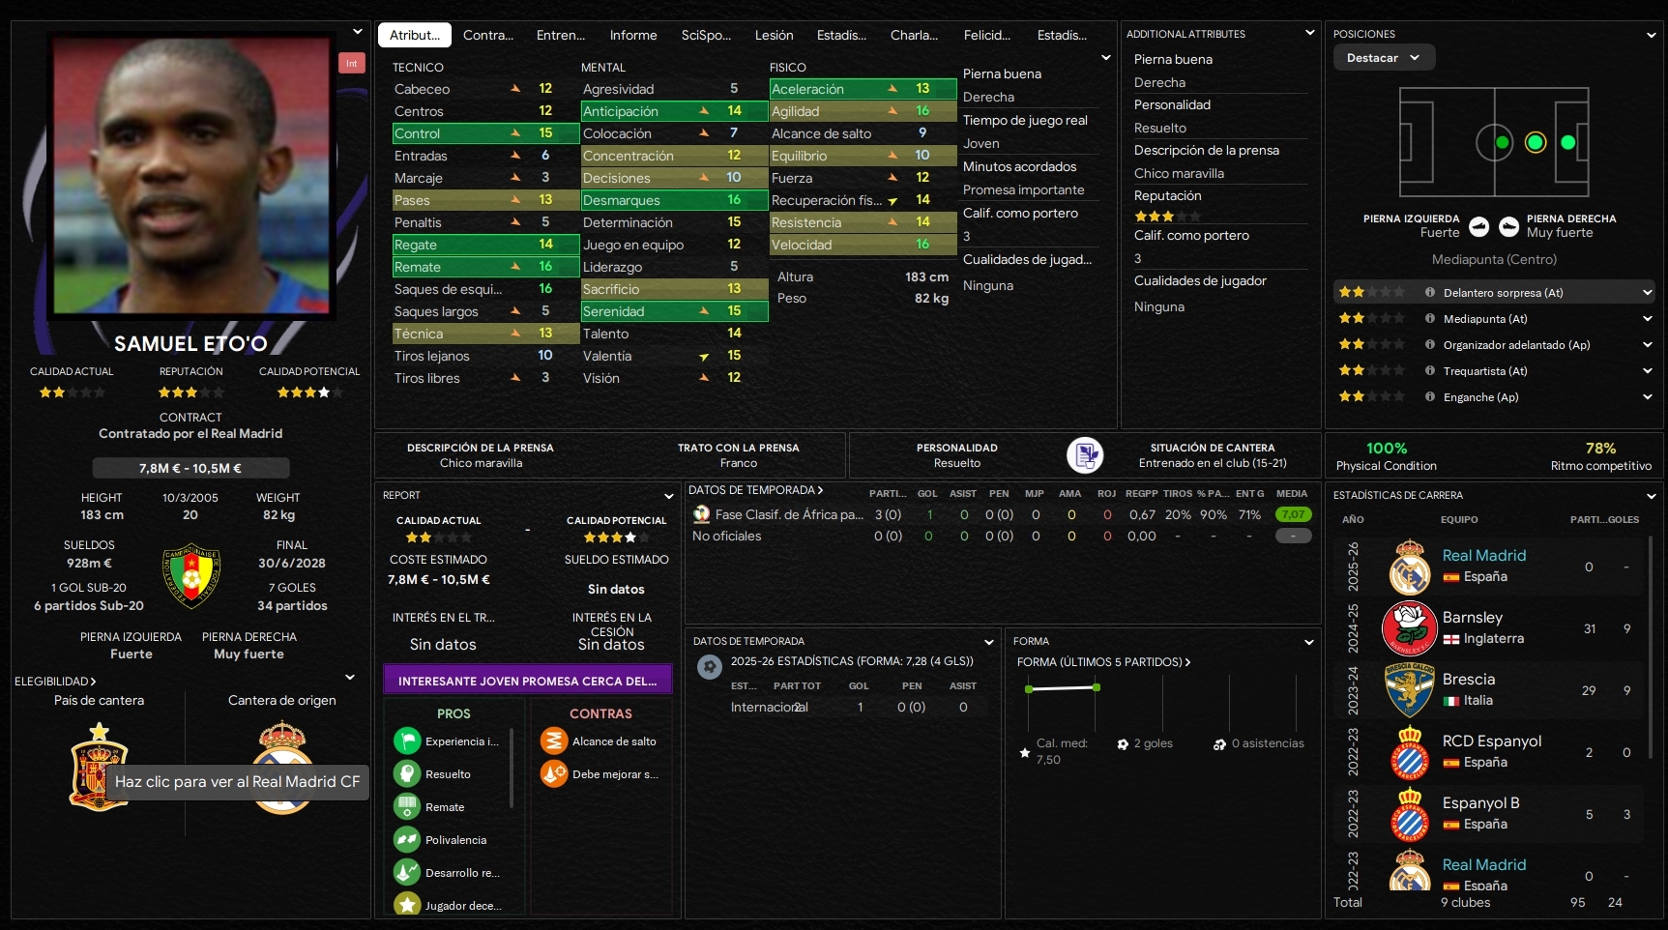Click the football icon beside 2025-26 Estadísticas
The image size is (1668, 930).
(x=710, y=667)
